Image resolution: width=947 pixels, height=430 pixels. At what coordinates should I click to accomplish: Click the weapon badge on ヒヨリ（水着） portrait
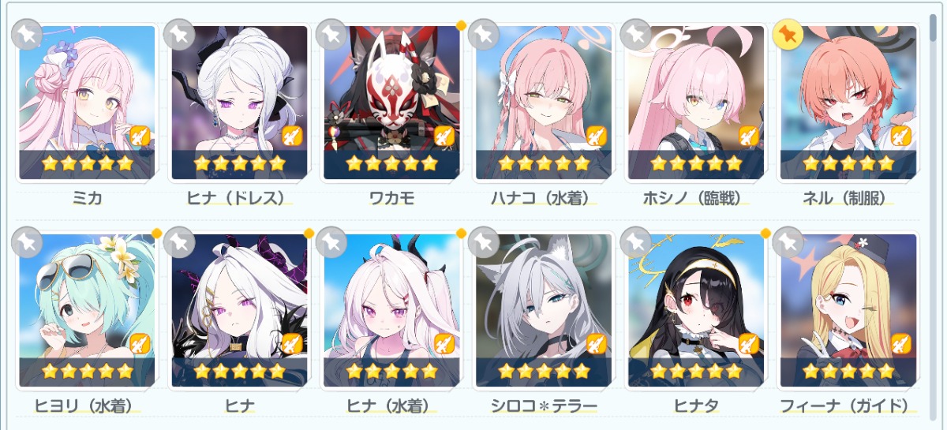pyautogui.click(x=140, y=343)
